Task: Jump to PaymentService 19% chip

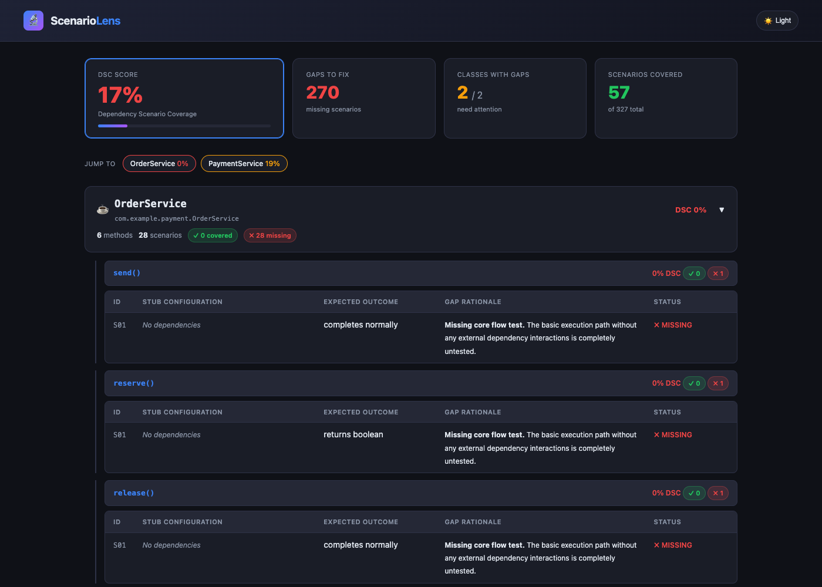Action: pyautogui.click(x=244, y=164)
